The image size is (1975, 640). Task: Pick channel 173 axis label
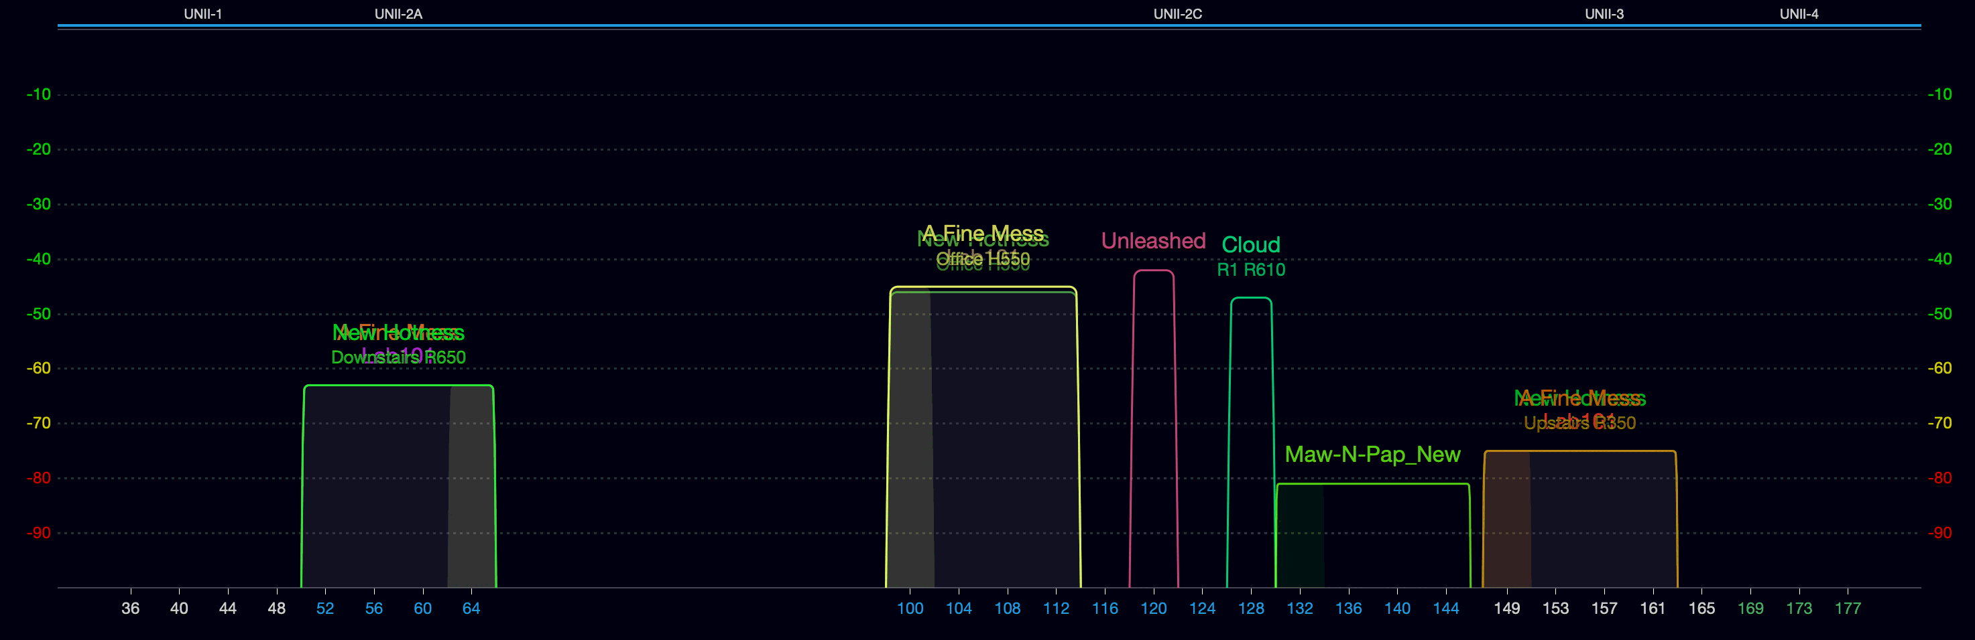(x=1799, y=609)
